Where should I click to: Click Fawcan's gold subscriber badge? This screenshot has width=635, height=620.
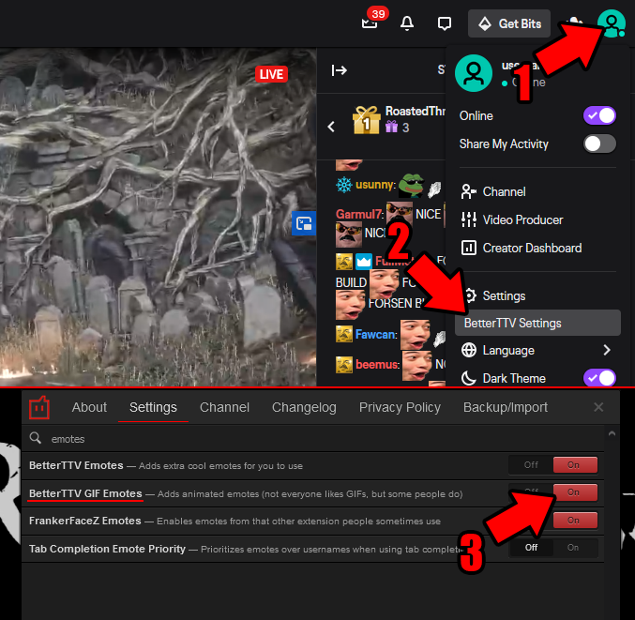click(x=344, y=334)
